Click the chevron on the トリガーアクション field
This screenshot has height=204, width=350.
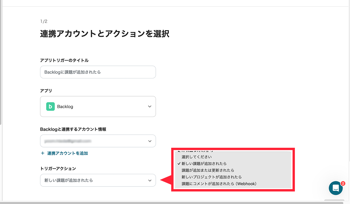(x=150, y=180)
